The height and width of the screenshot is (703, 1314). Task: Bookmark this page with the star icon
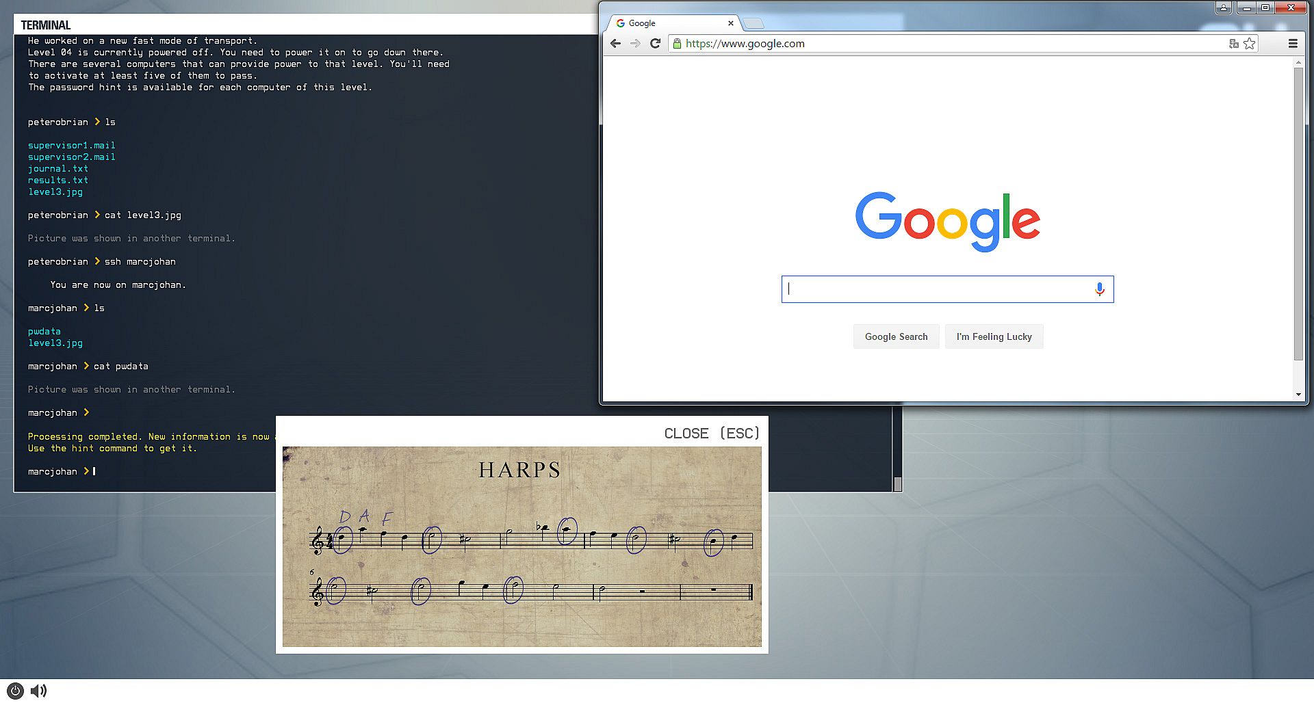pos(1250,43)
